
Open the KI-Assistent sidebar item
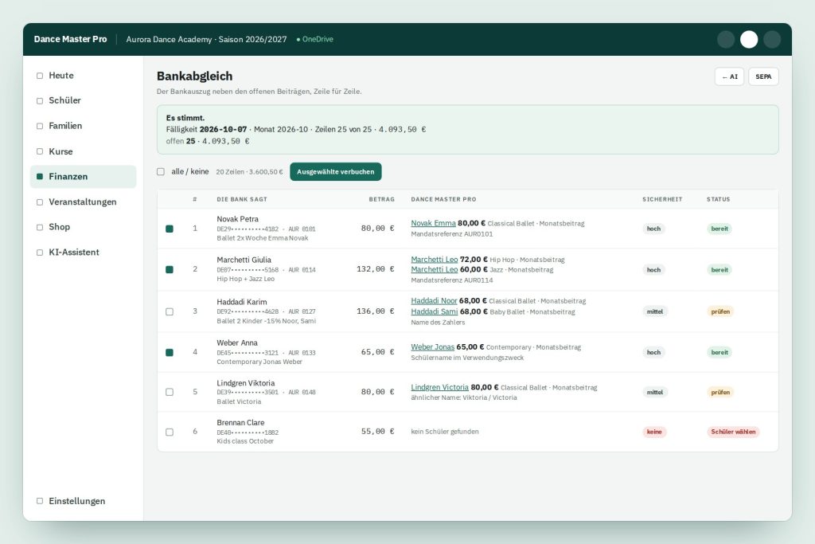pyautogui.click(x=83, y=252)
